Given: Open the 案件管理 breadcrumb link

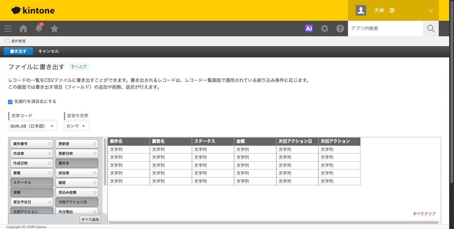Looking at the screenshot, I should click(18, 41).
